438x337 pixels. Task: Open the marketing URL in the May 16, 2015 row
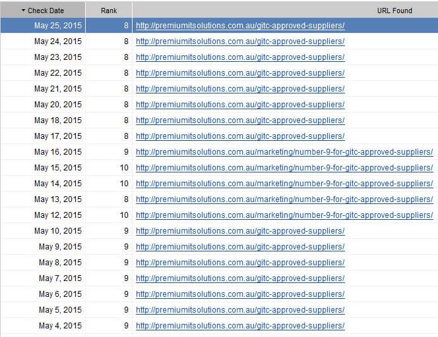284,152
